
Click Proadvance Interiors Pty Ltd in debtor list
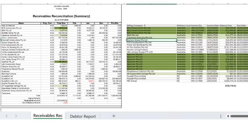(152, 71)
